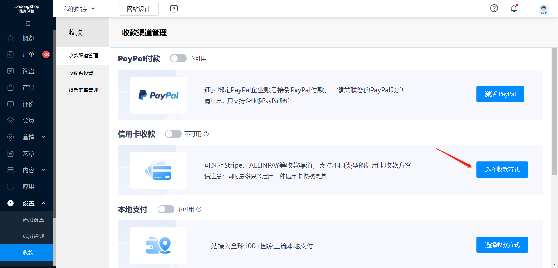558x268 pixels.
Task: Collapse the sidebar menu icon
Action: click(x=28, y=24)
